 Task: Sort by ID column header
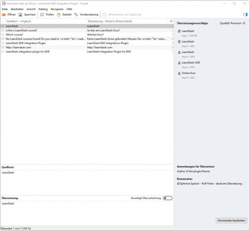pyautogui.click(x=171, y=21)
